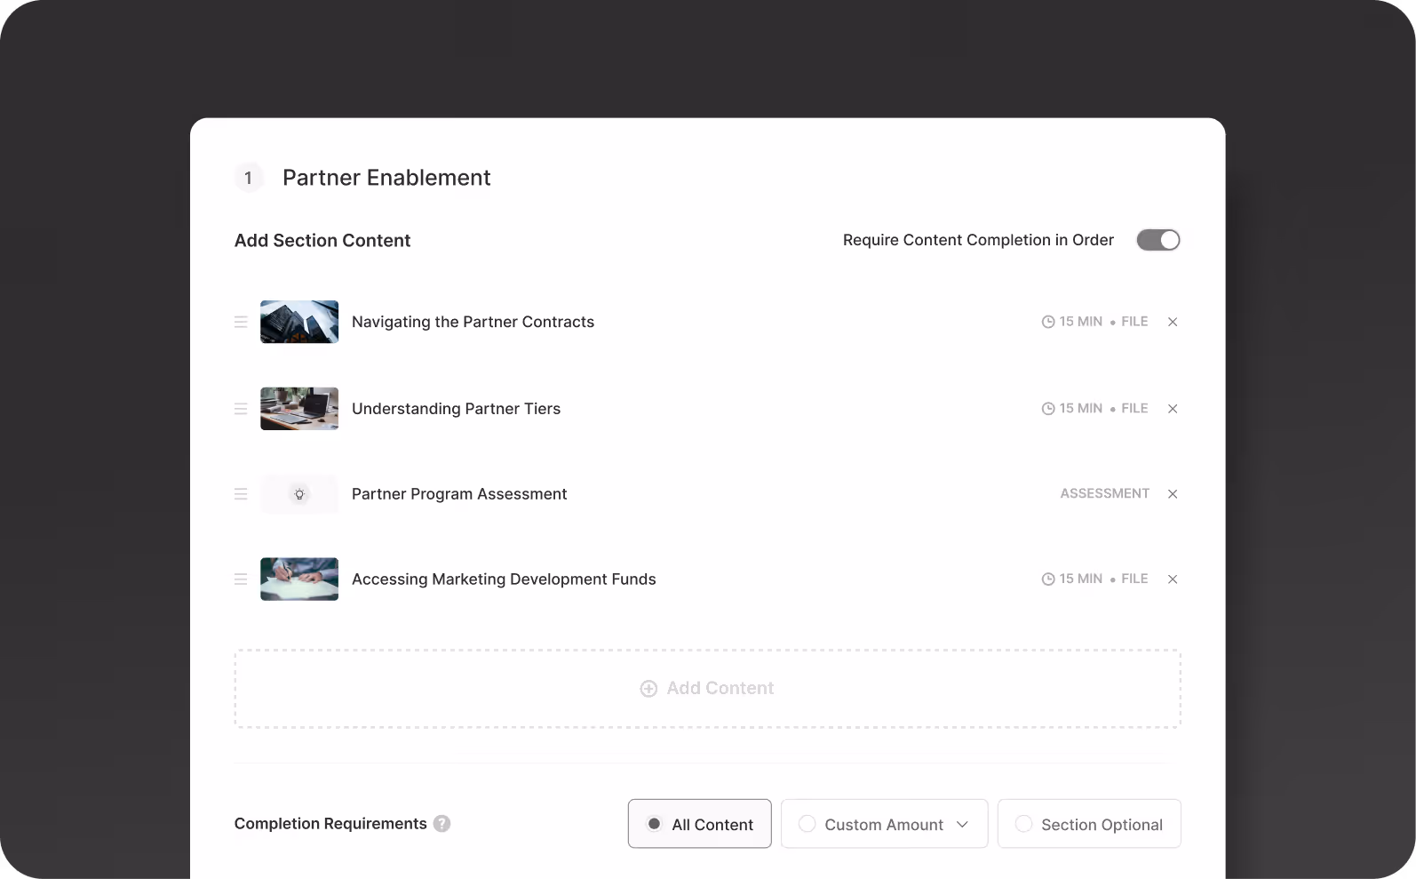Viewport: 1416px width, 879px height.
Task: Open Completion Requirements help icon
Action: [442, 824]
